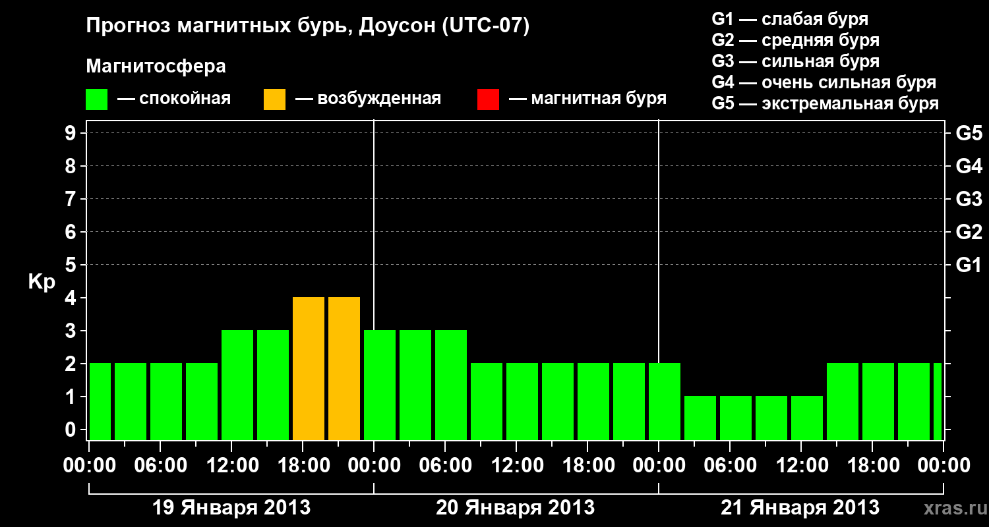
Task: Click the '12:00' time label under 20 Января
Action: [516, 466]
